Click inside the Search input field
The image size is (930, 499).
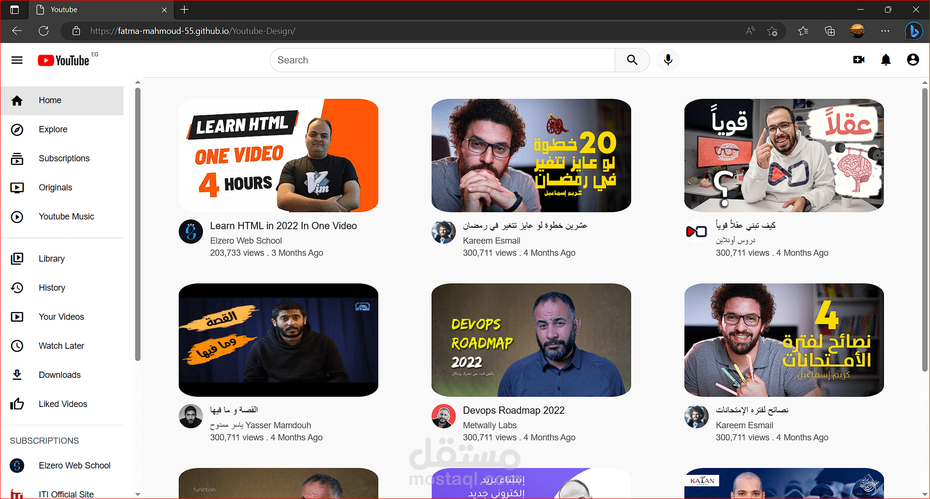pos(442,60)
